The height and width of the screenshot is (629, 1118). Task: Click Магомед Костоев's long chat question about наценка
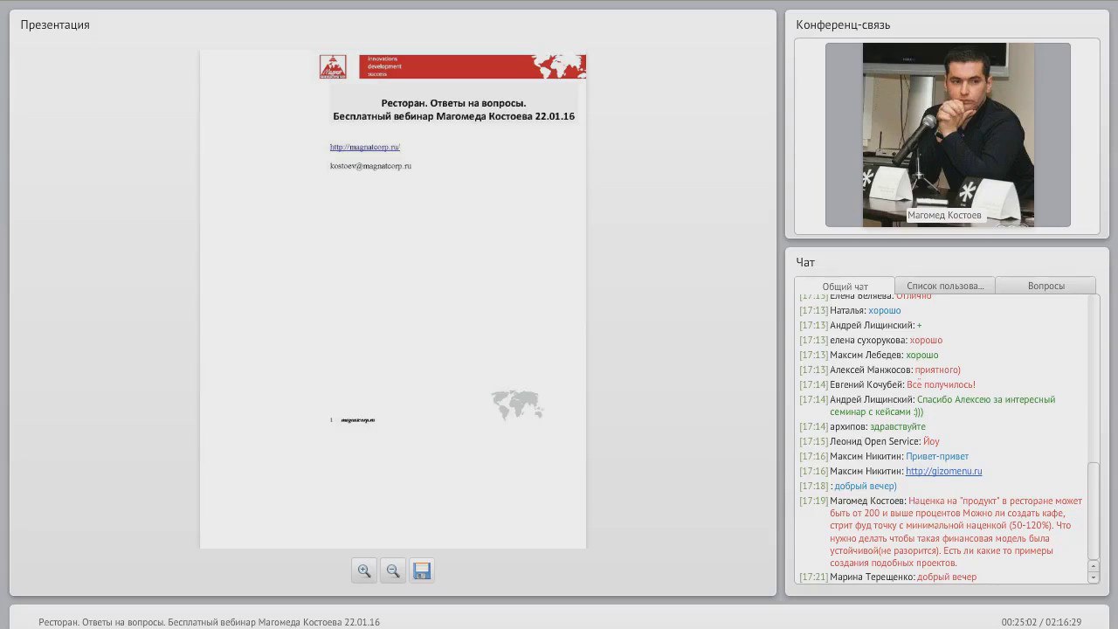(956, 532)
